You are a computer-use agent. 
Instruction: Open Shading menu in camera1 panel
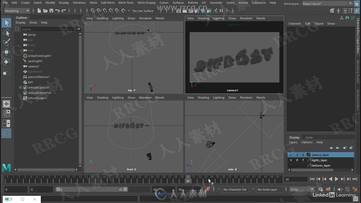point(203,18)
